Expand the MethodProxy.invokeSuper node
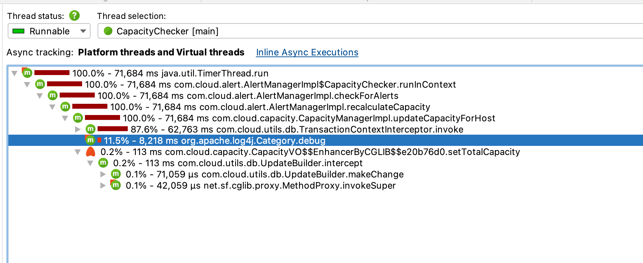643x263 pixels. pos(103,186)
